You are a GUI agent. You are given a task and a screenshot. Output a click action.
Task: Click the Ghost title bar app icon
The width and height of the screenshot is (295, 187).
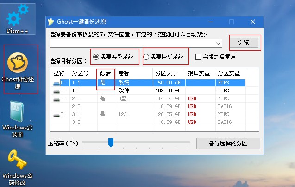tap(51, 22)
